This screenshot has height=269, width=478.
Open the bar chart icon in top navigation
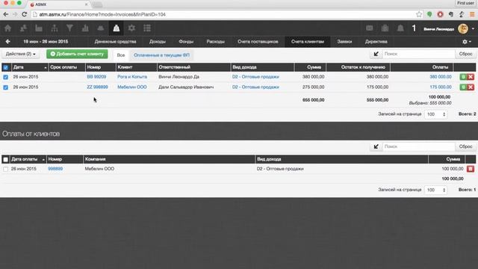point(85,28)
